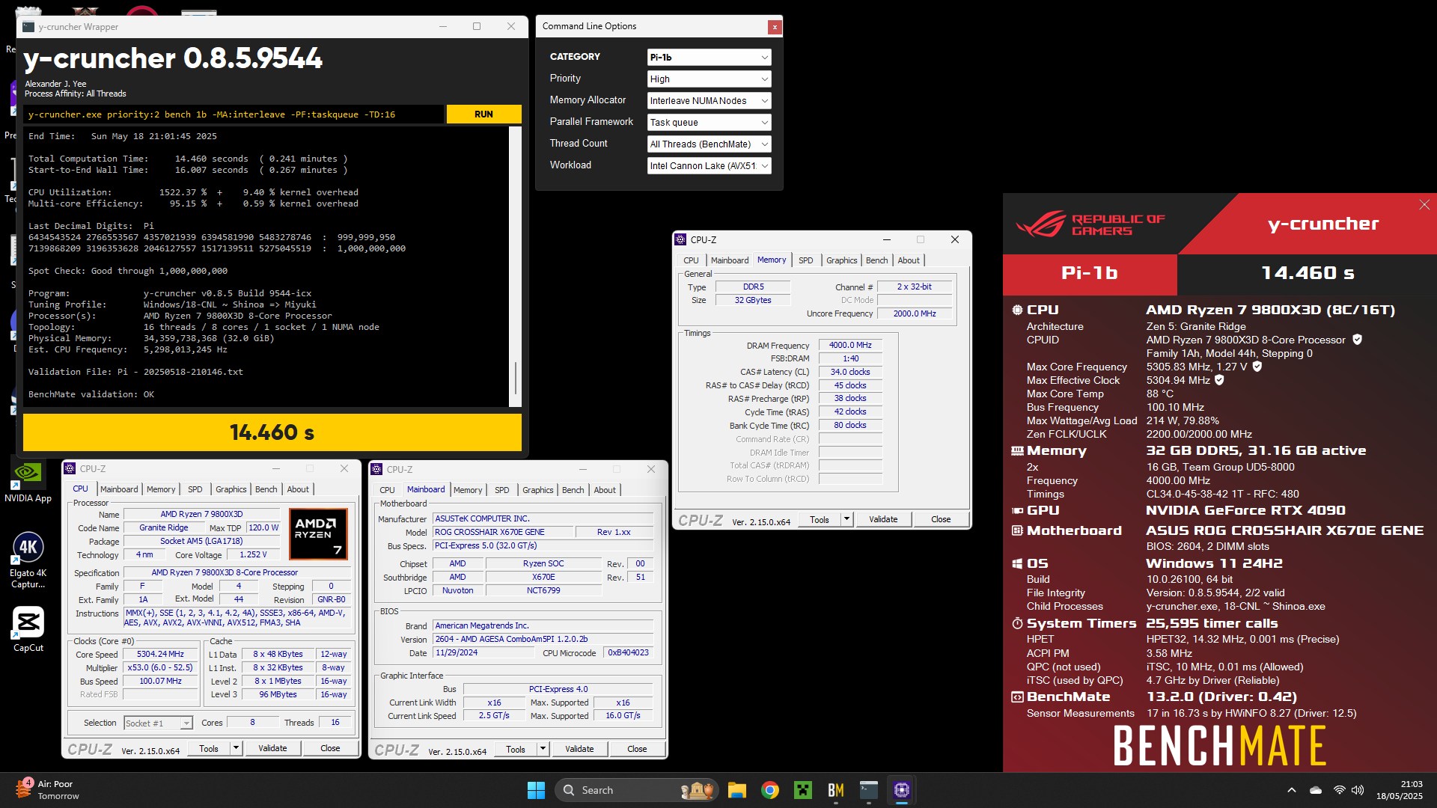Open File Explorer from taskbar

[x=736, y=790]
